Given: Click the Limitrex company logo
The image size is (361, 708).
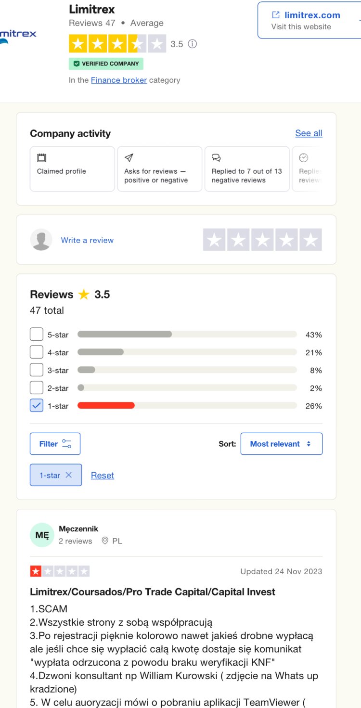Looking at the screenshot, I should 18,36.
